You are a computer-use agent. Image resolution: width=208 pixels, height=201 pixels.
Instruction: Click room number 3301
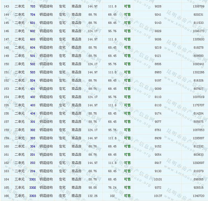pos(32,179)
